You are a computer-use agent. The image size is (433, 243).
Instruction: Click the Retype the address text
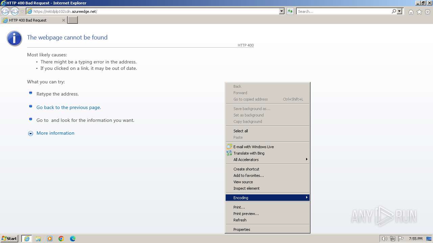[x=58, y=94]
